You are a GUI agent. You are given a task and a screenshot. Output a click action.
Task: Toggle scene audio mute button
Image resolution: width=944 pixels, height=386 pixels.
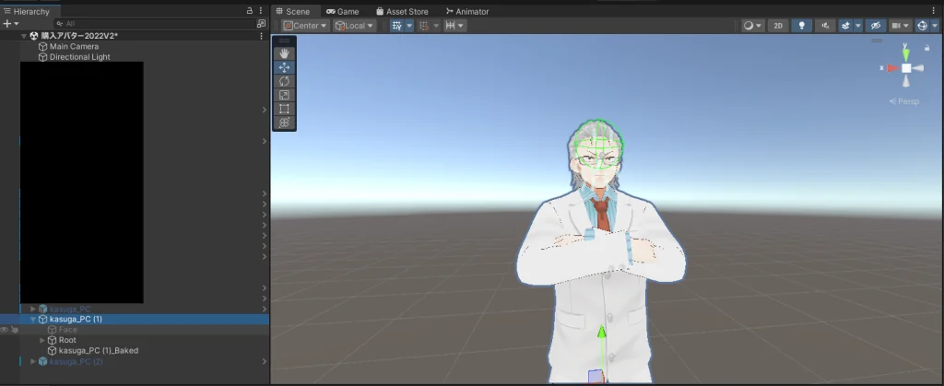(825, 25)
